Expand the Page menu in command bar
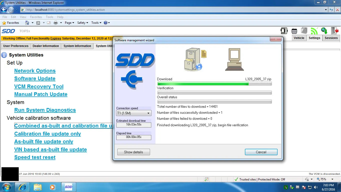 click(69, 23)
